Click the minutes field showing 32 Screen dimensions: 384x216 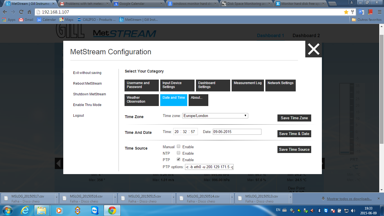coord(185,132)
